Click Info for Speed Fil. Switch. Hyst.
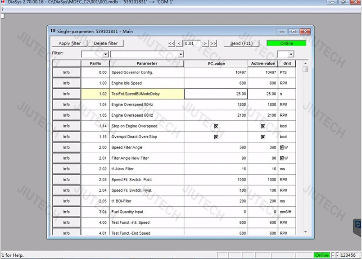The height and width of the screenshot is (259, 362). pos(67,191)
